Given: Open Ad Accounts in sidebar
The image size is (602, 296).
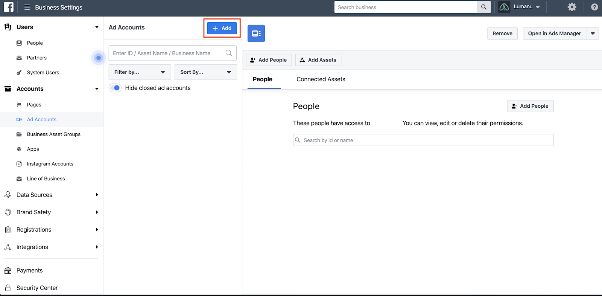Looking at the screenshot, I should pos(42,119).
